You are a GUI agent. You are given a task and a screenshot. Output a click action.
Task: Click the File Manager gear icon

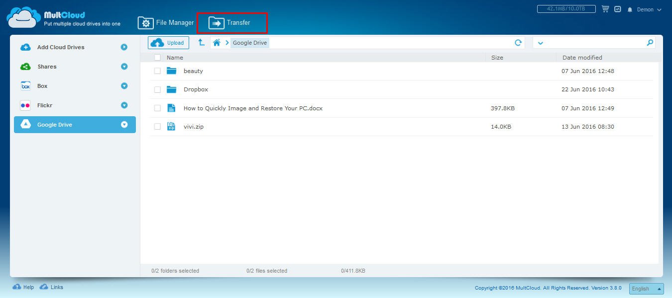click(x=145, y=23)
